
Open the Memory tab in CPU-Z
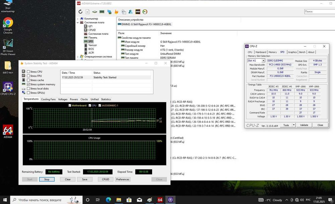click(273, 52)
